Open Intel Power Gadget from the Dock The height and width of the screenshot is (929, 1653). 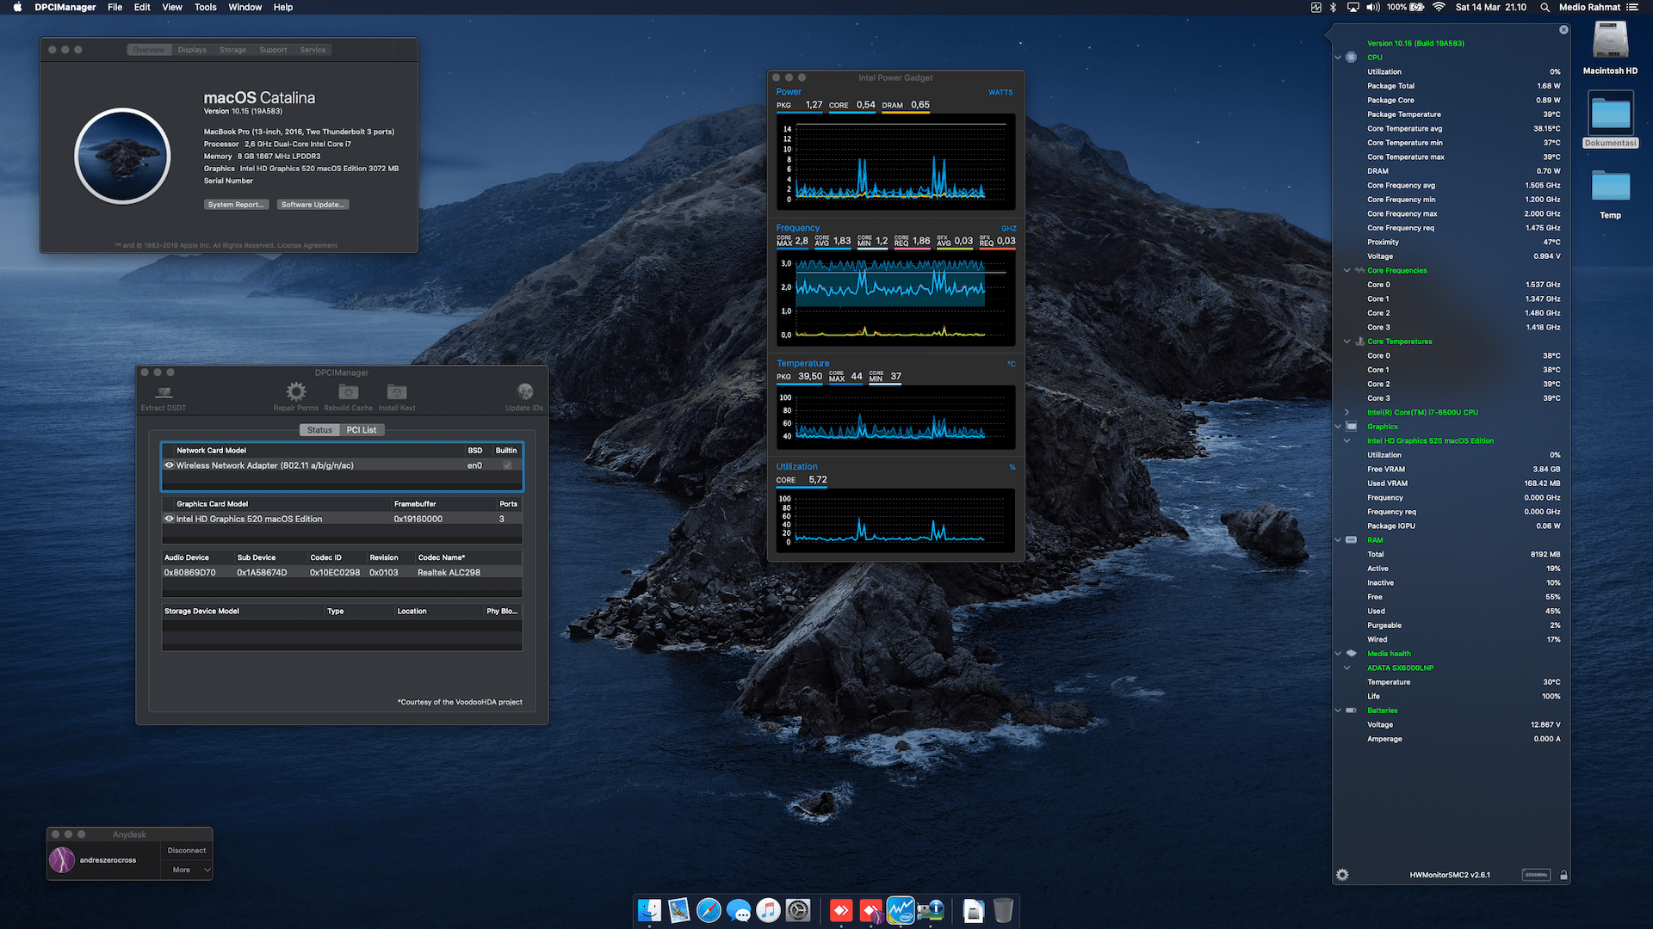coord(901,910)
